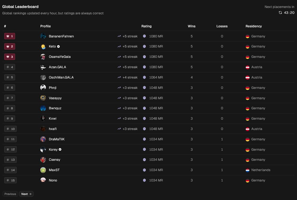Viewport: 297px width, 200px height.
Task: Click the crown rank 3 badge
Action: point(10,56)
